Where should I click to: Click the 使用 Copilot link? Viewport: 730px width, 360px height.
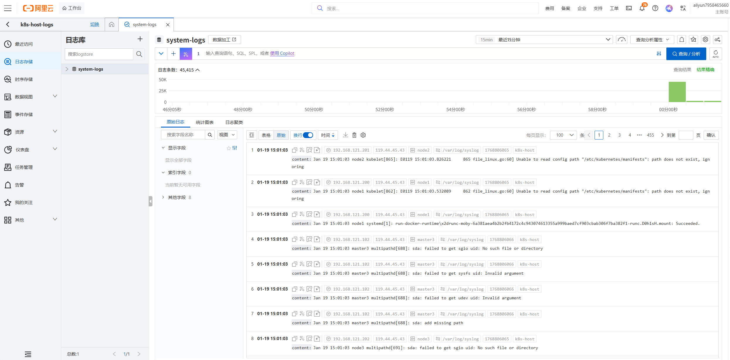click(282, 53)
